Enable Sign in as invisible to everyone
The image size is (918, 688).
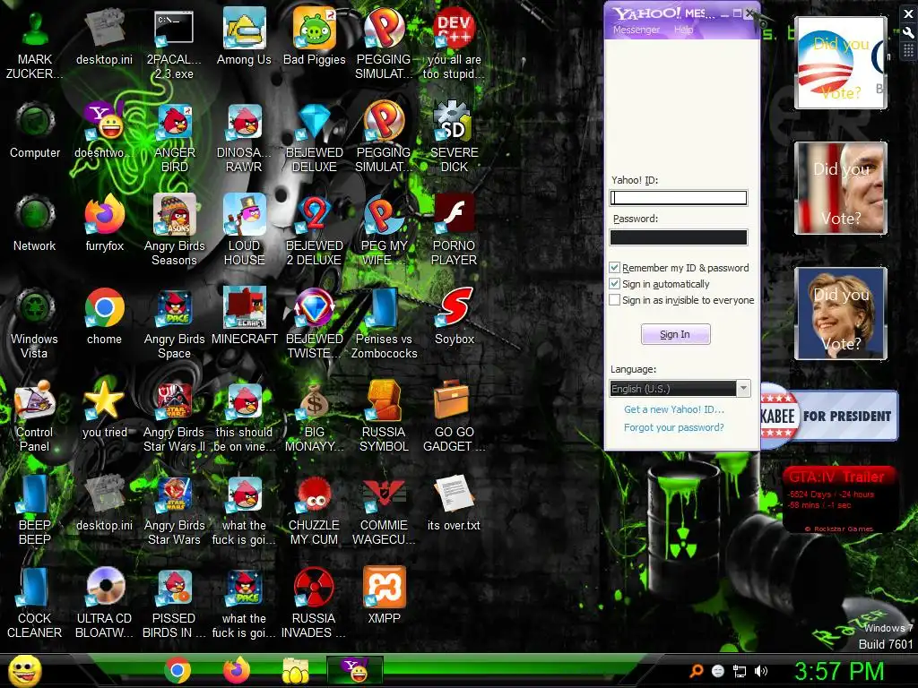click(614, 300)
